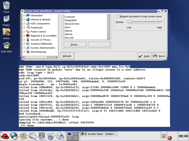
Task: Expand the Internet & Network tree node
Action: pos(24,20)
